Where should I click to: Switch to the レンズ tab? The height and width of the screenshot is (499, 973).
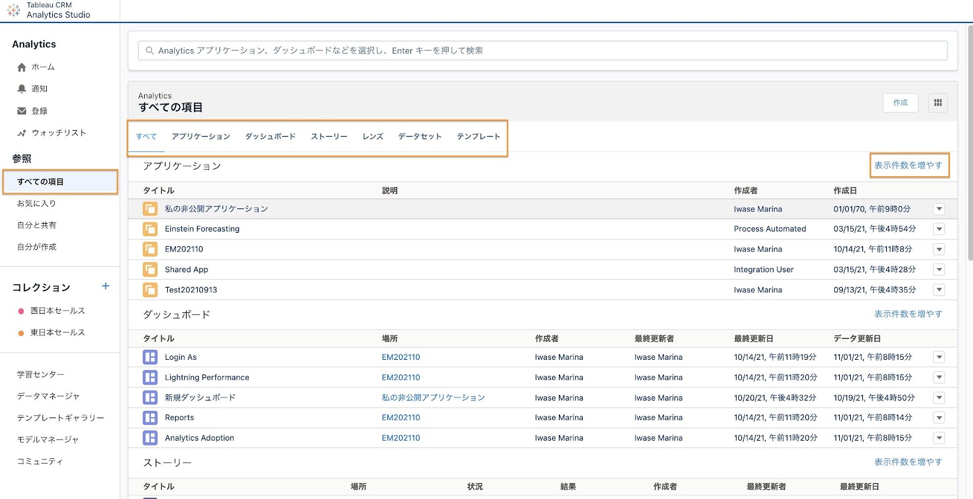click(x=373, y=137)
